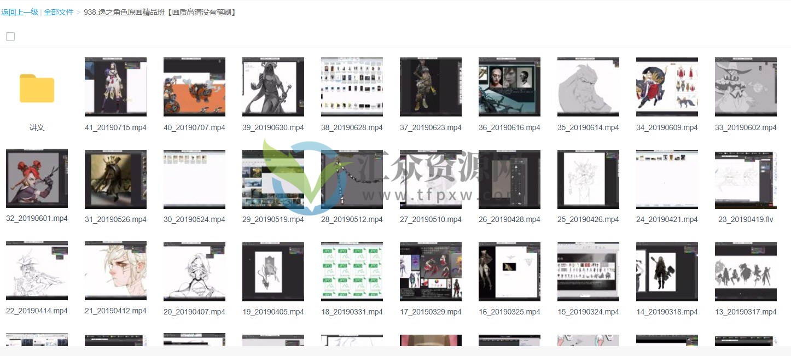This screenshot has width=791, height=356.
Task: Open the 40_20190707.mp4 thumbnail
Action: [194, 87]
